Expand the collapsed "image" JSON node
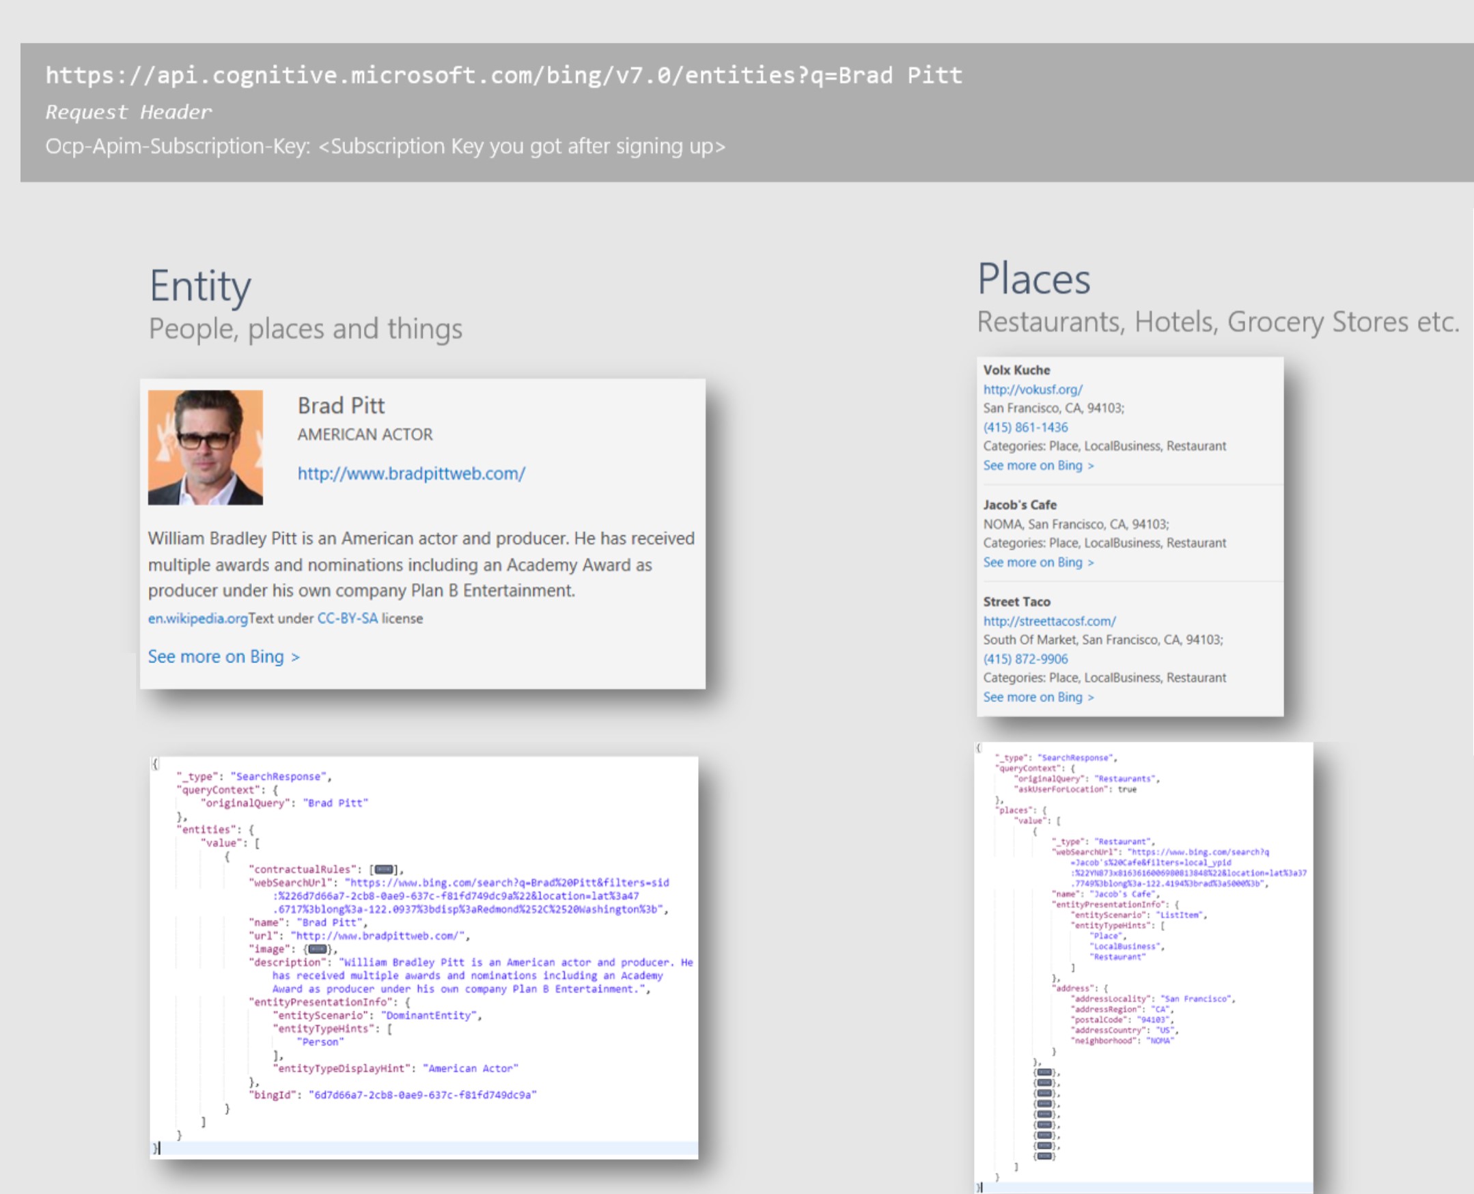This screenshot has height=1194, width=1474. point(316,949)
